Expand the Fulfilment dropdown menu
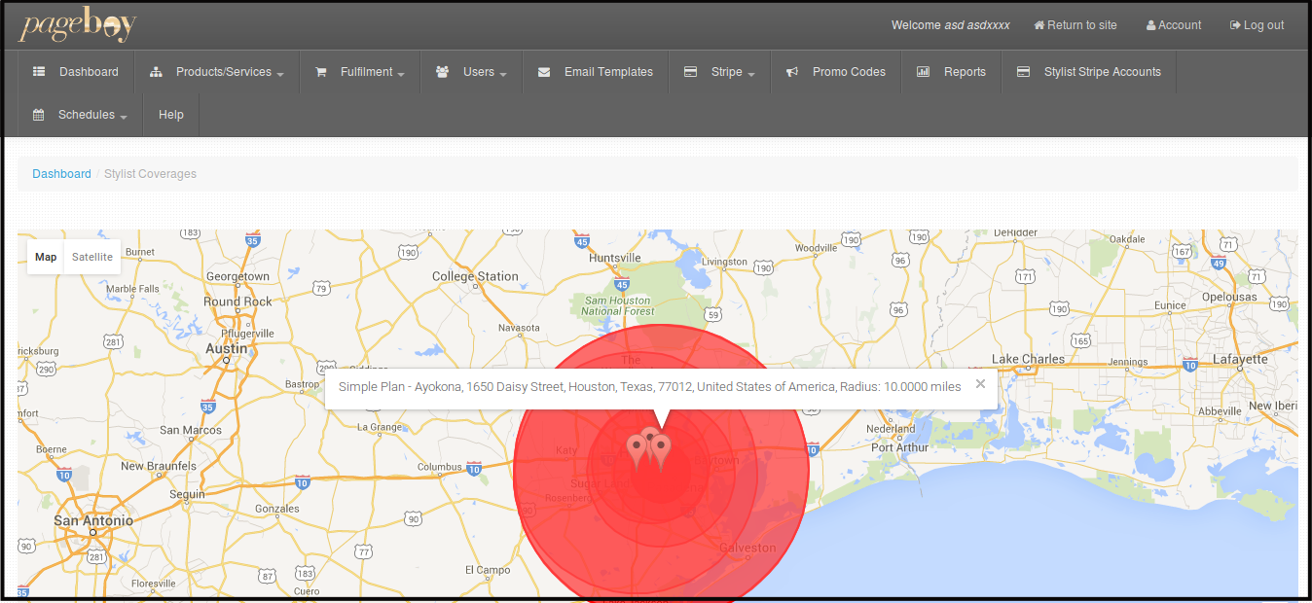1312x603 pixels. tap(360, 72)
